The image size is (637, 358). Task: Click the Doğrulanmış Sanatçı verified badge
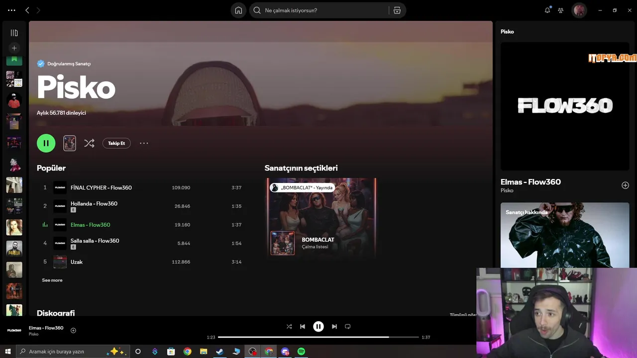[64, 64]
